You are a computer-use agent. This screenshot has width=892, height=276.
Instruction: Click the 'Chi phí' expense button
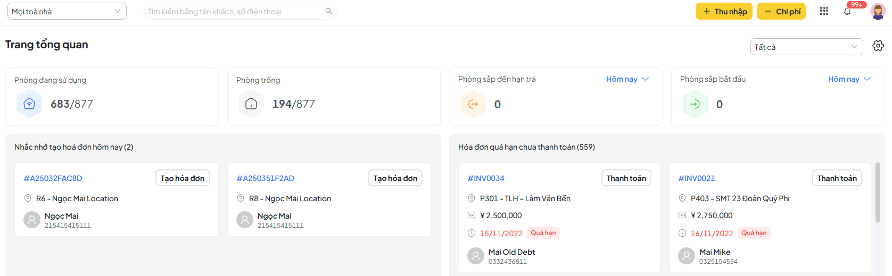pyautogui.click(x=781, y=11)
